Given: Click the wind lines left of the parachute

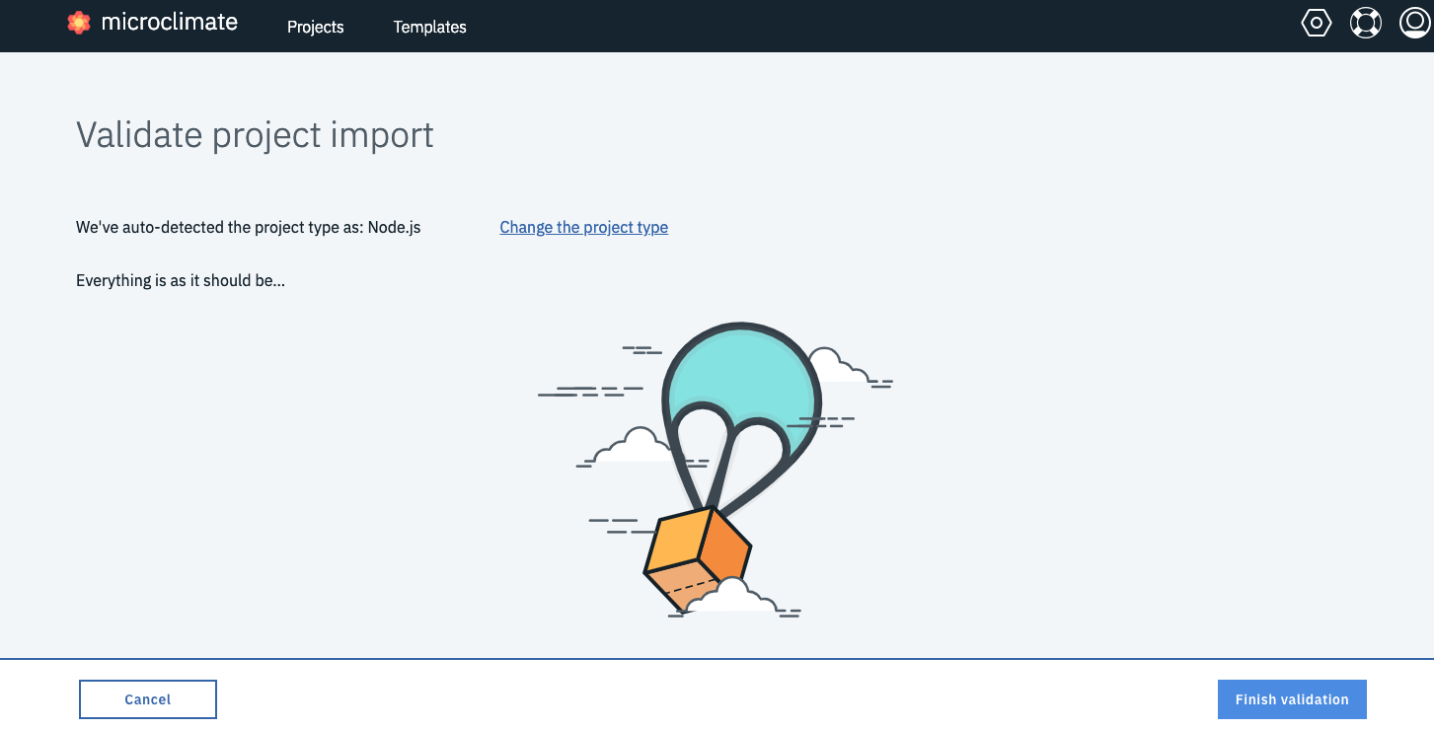Looking at the screenshot, I should [x=590, y=390].
